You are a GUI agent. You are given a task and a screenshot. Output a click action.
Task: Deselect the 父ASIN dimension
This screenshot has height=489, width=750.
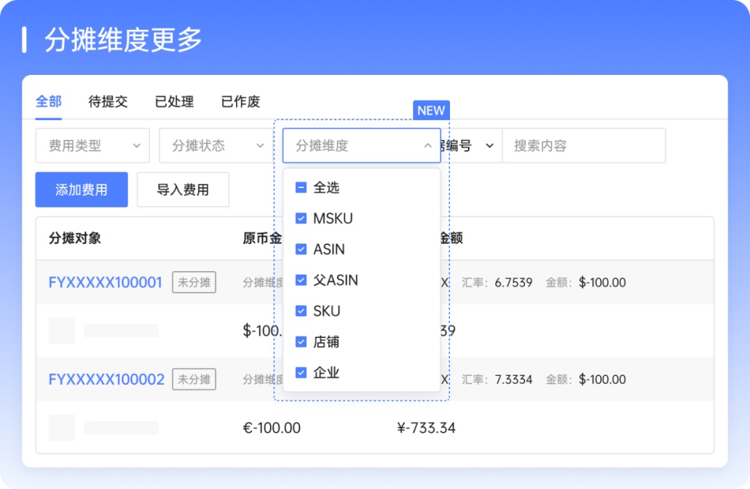click(301, 280)
